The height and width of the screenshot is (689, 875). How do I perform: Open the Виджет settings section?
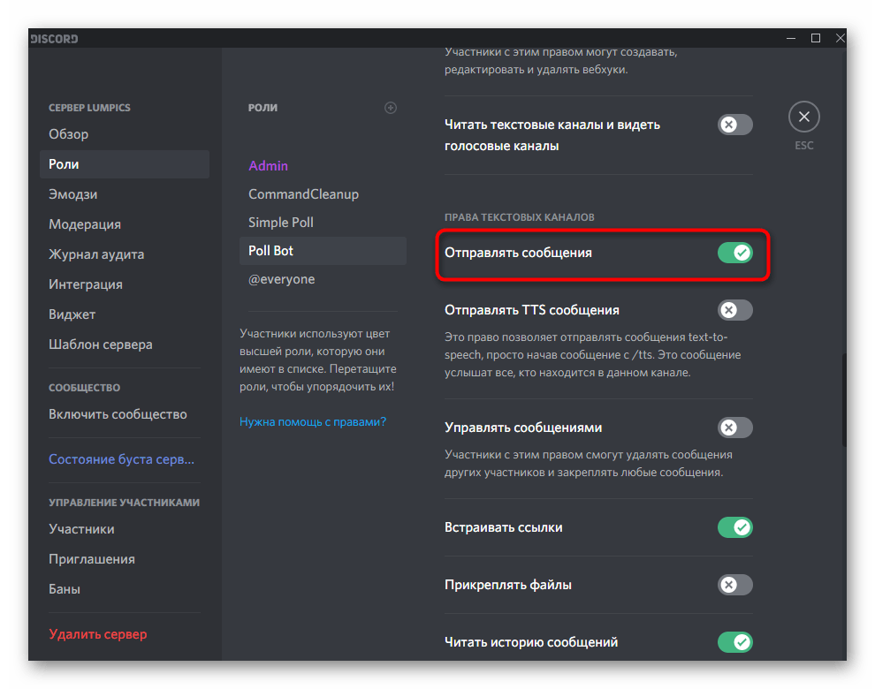125,314
